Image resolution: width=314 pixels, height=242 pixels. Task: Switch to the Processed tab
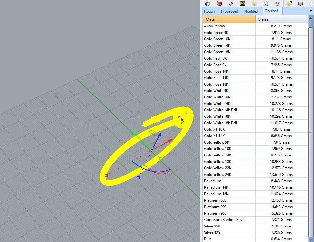(229, 11)
